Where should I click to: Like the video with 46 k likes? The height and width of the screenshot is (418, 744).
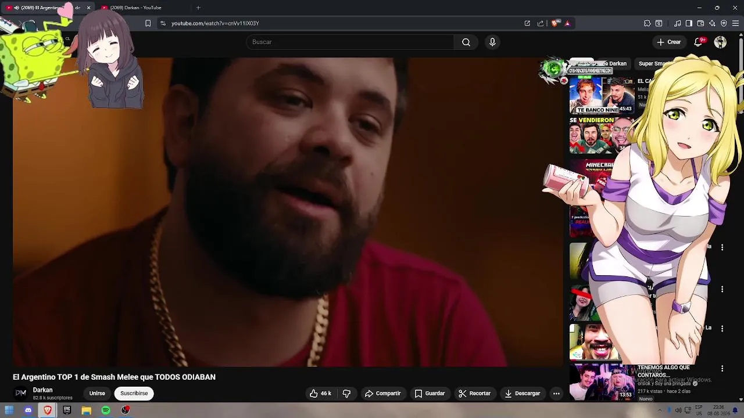(320, 393)
